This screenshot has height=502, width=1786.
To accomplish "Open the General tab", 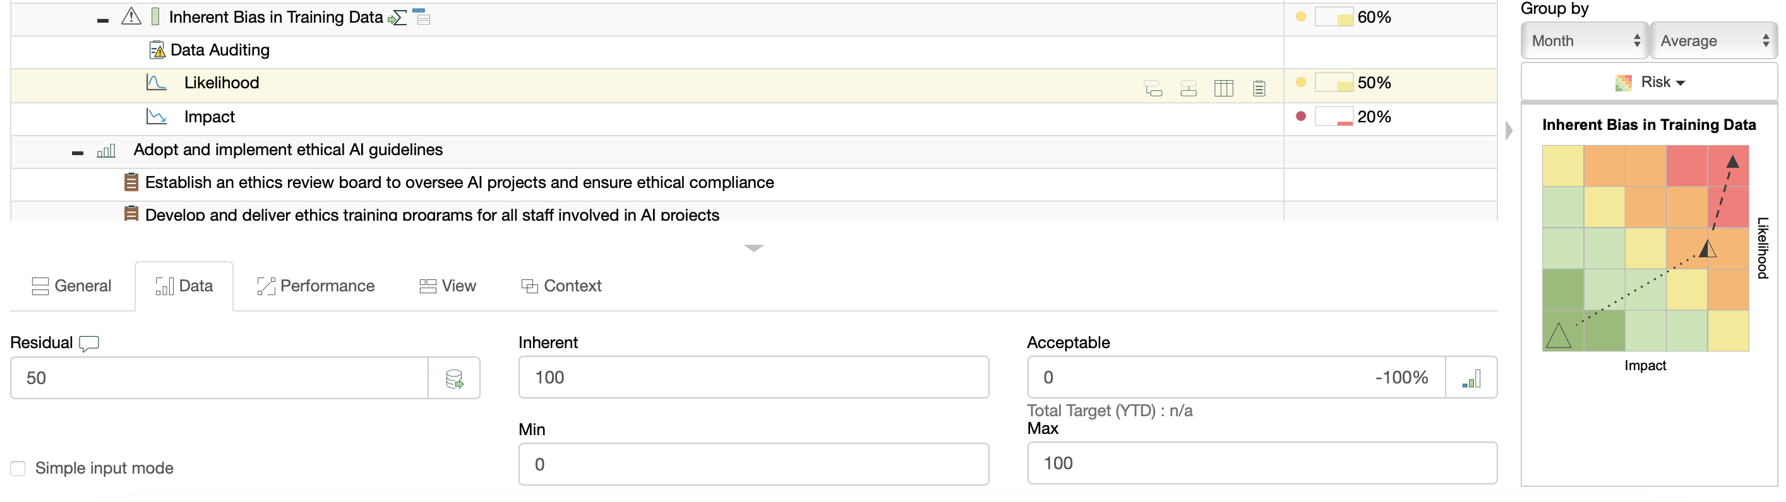I will (x=71, y=286).
